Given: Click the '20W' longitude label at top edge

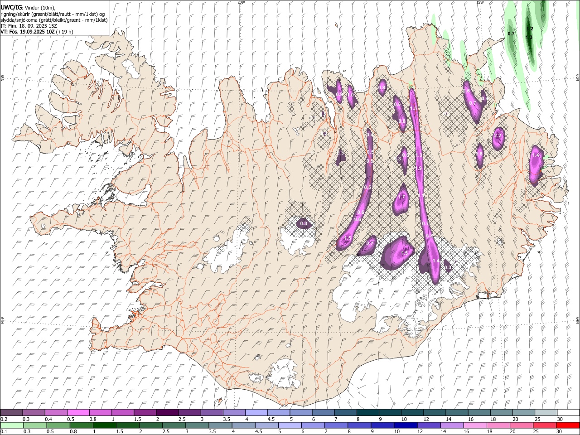Looking at the screenshot, I should tap(241, 2).
